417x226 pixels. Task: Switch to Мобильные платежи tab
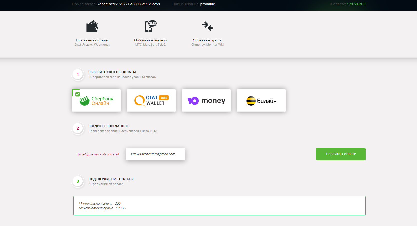(x=151, y=40)
